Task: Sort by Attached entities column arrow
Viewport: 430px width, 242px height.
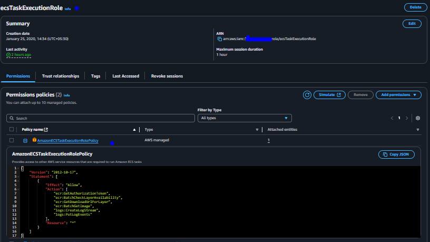Action: 418,130
